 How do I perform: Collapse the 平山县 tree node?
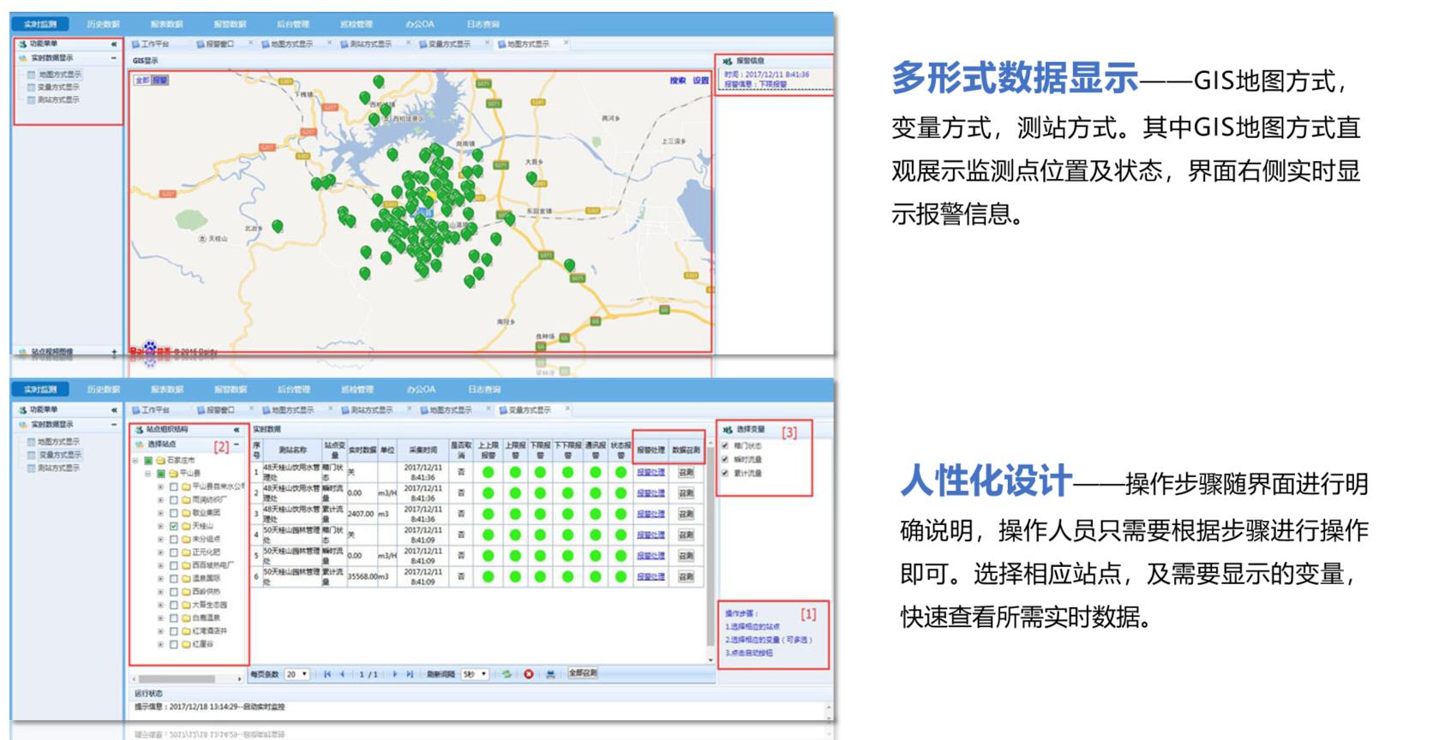pos(148,474)
